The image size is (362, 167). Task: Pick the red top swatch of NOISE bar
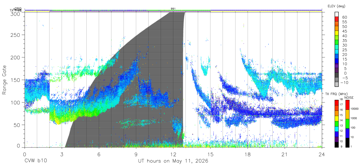[x=348, y=105]
